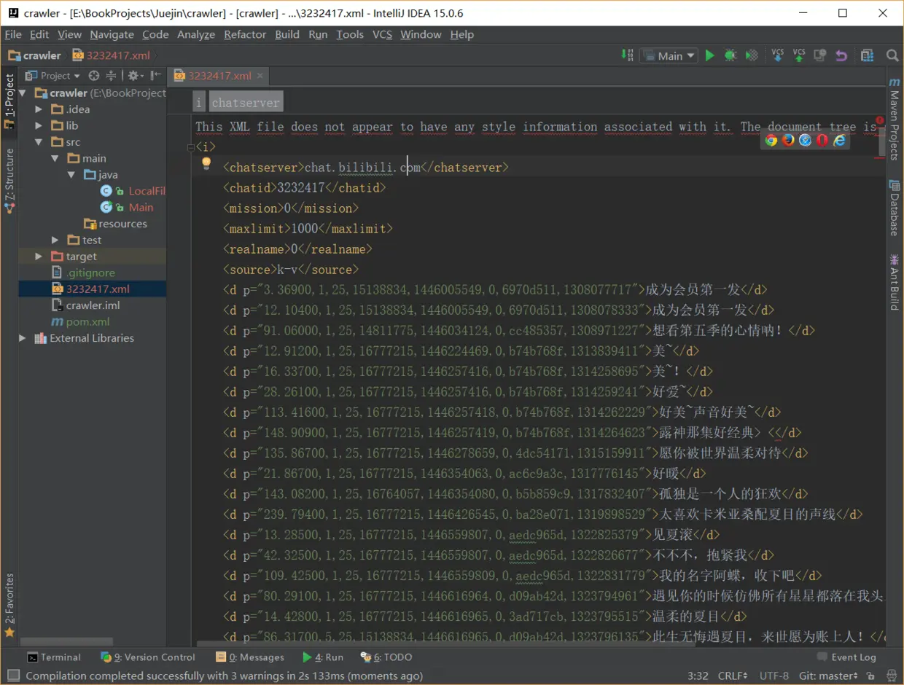
Task: Open the TODO tool window
Action: tap(386, 657)
